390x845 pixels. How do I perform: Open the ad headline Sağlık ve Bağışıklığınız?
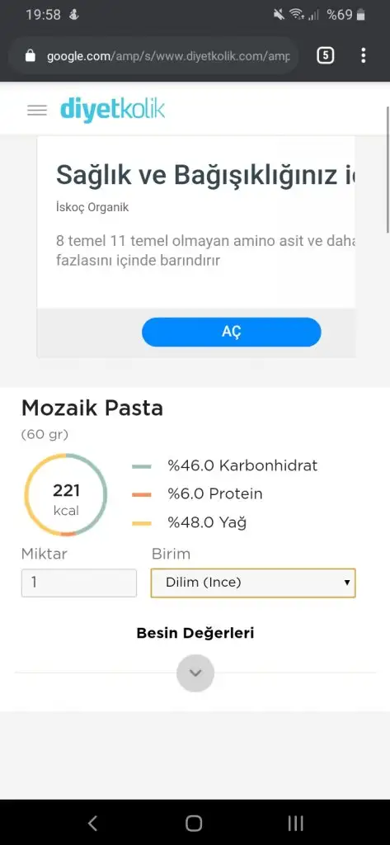[206, 175]
